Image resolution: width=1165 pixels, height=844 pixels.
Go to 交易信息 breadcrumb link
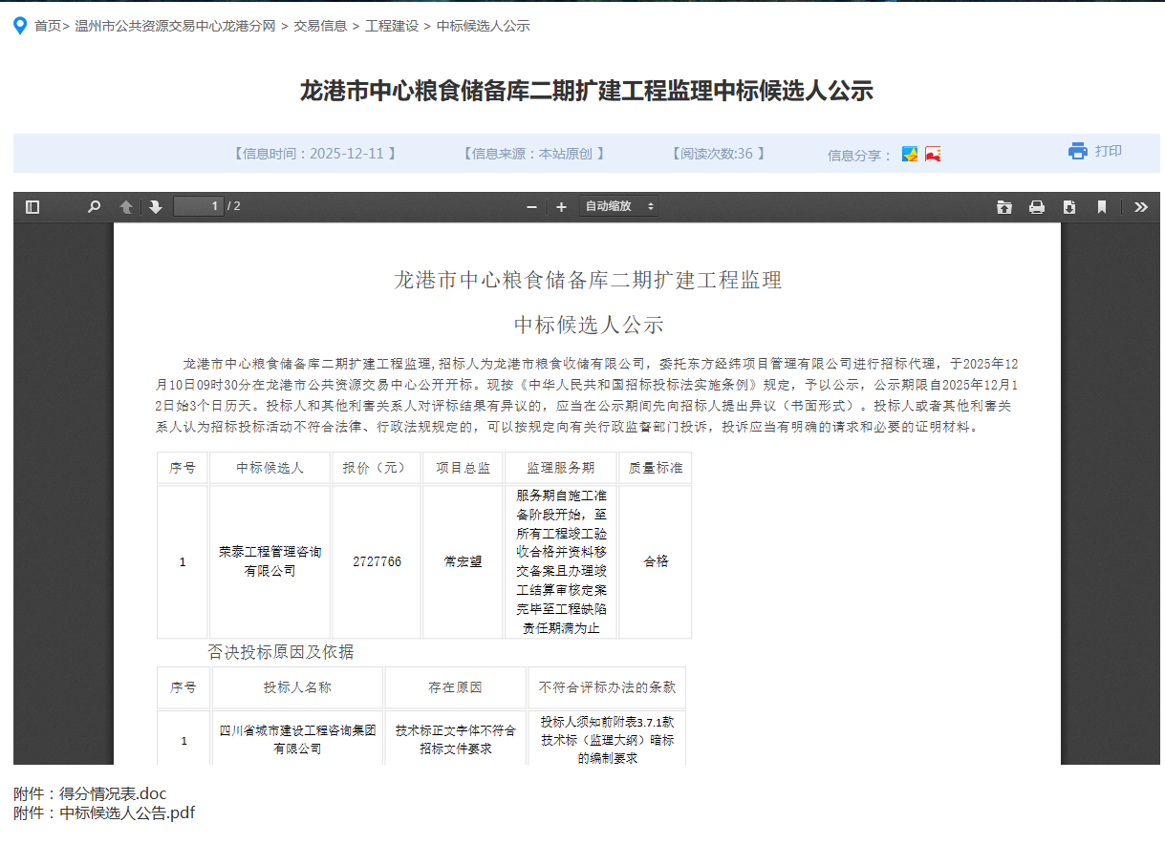pyautogui.click(x=320, y=26)
